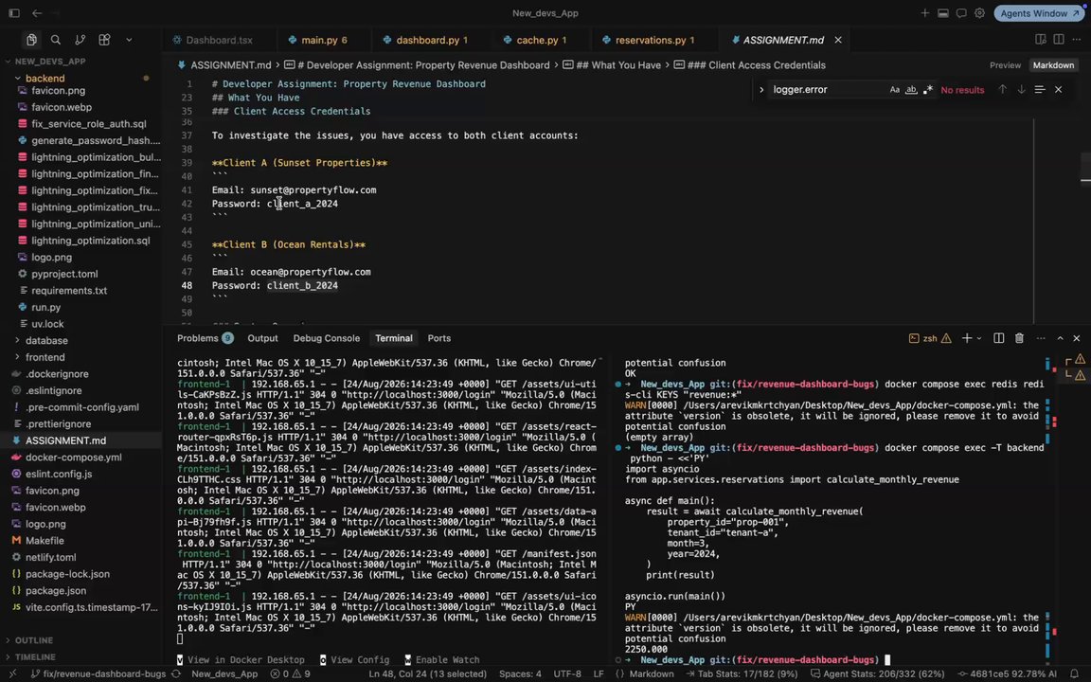Open the Search view in sidebar
Viewport: 1091px width, 682px height.
(56, 40)
